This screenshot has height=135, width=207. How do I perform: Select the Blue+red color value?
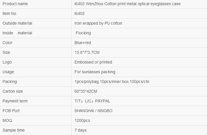pos(83,43)
